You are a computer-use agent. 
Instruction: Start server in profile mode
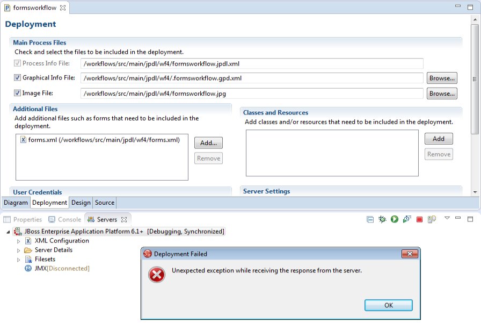click(407, 219)
